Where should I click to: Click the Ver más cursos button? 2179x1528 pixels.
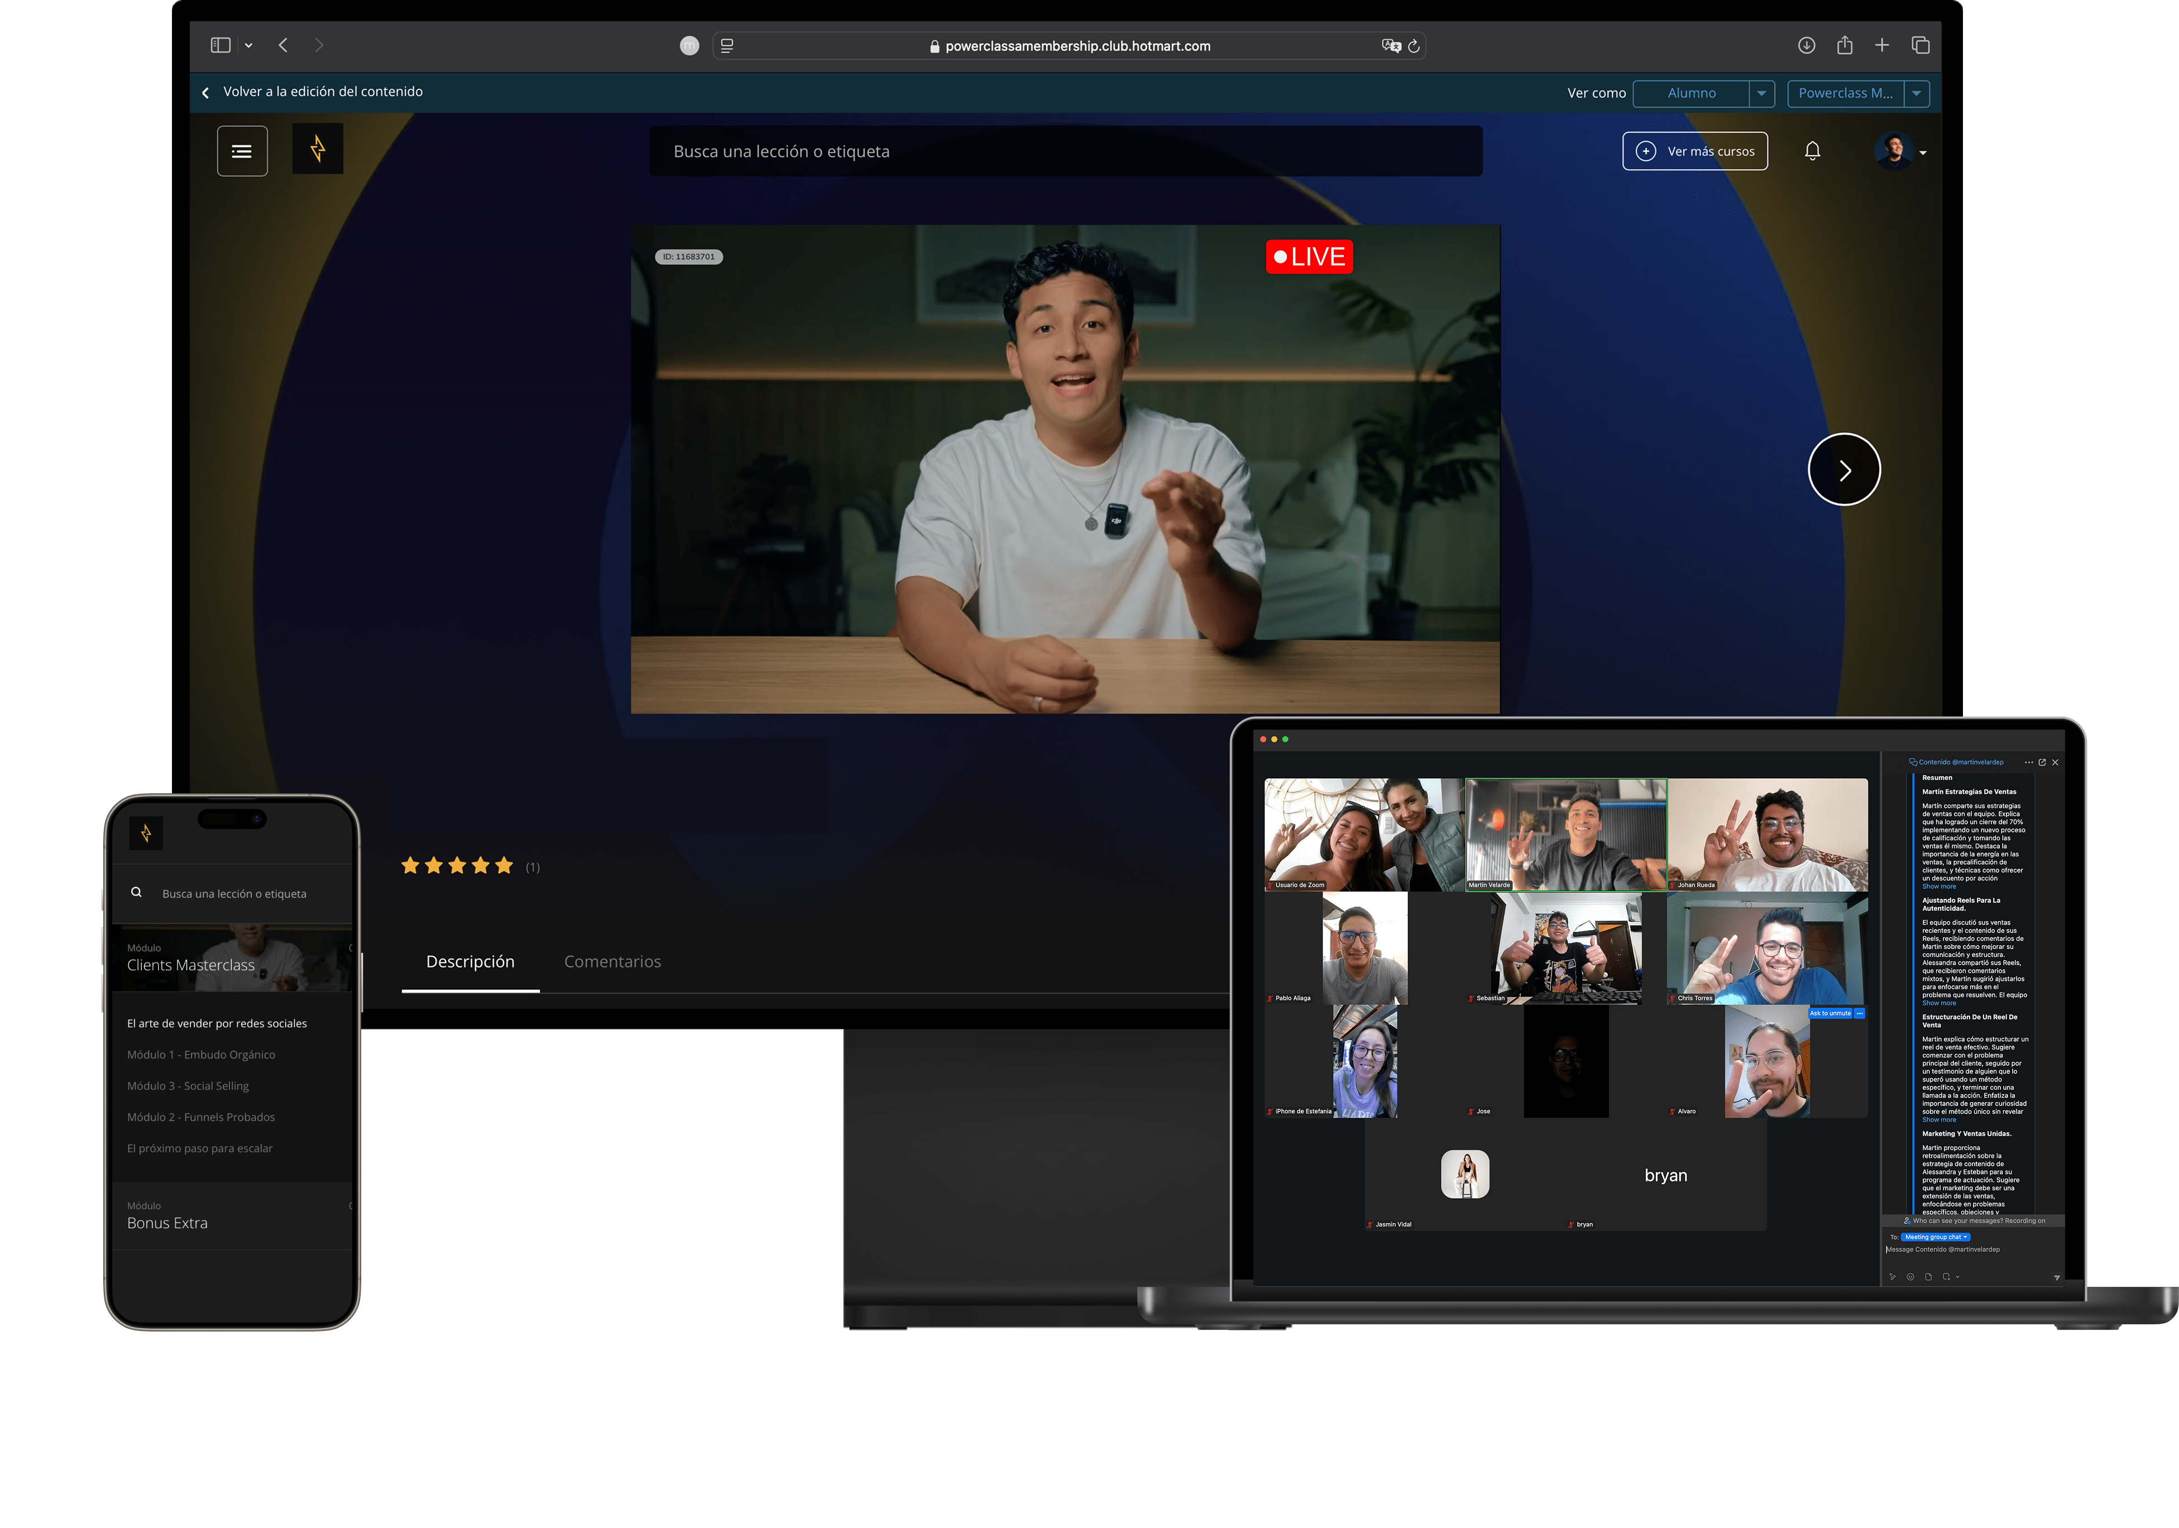pyautogui.click(x=1695, y=151)
